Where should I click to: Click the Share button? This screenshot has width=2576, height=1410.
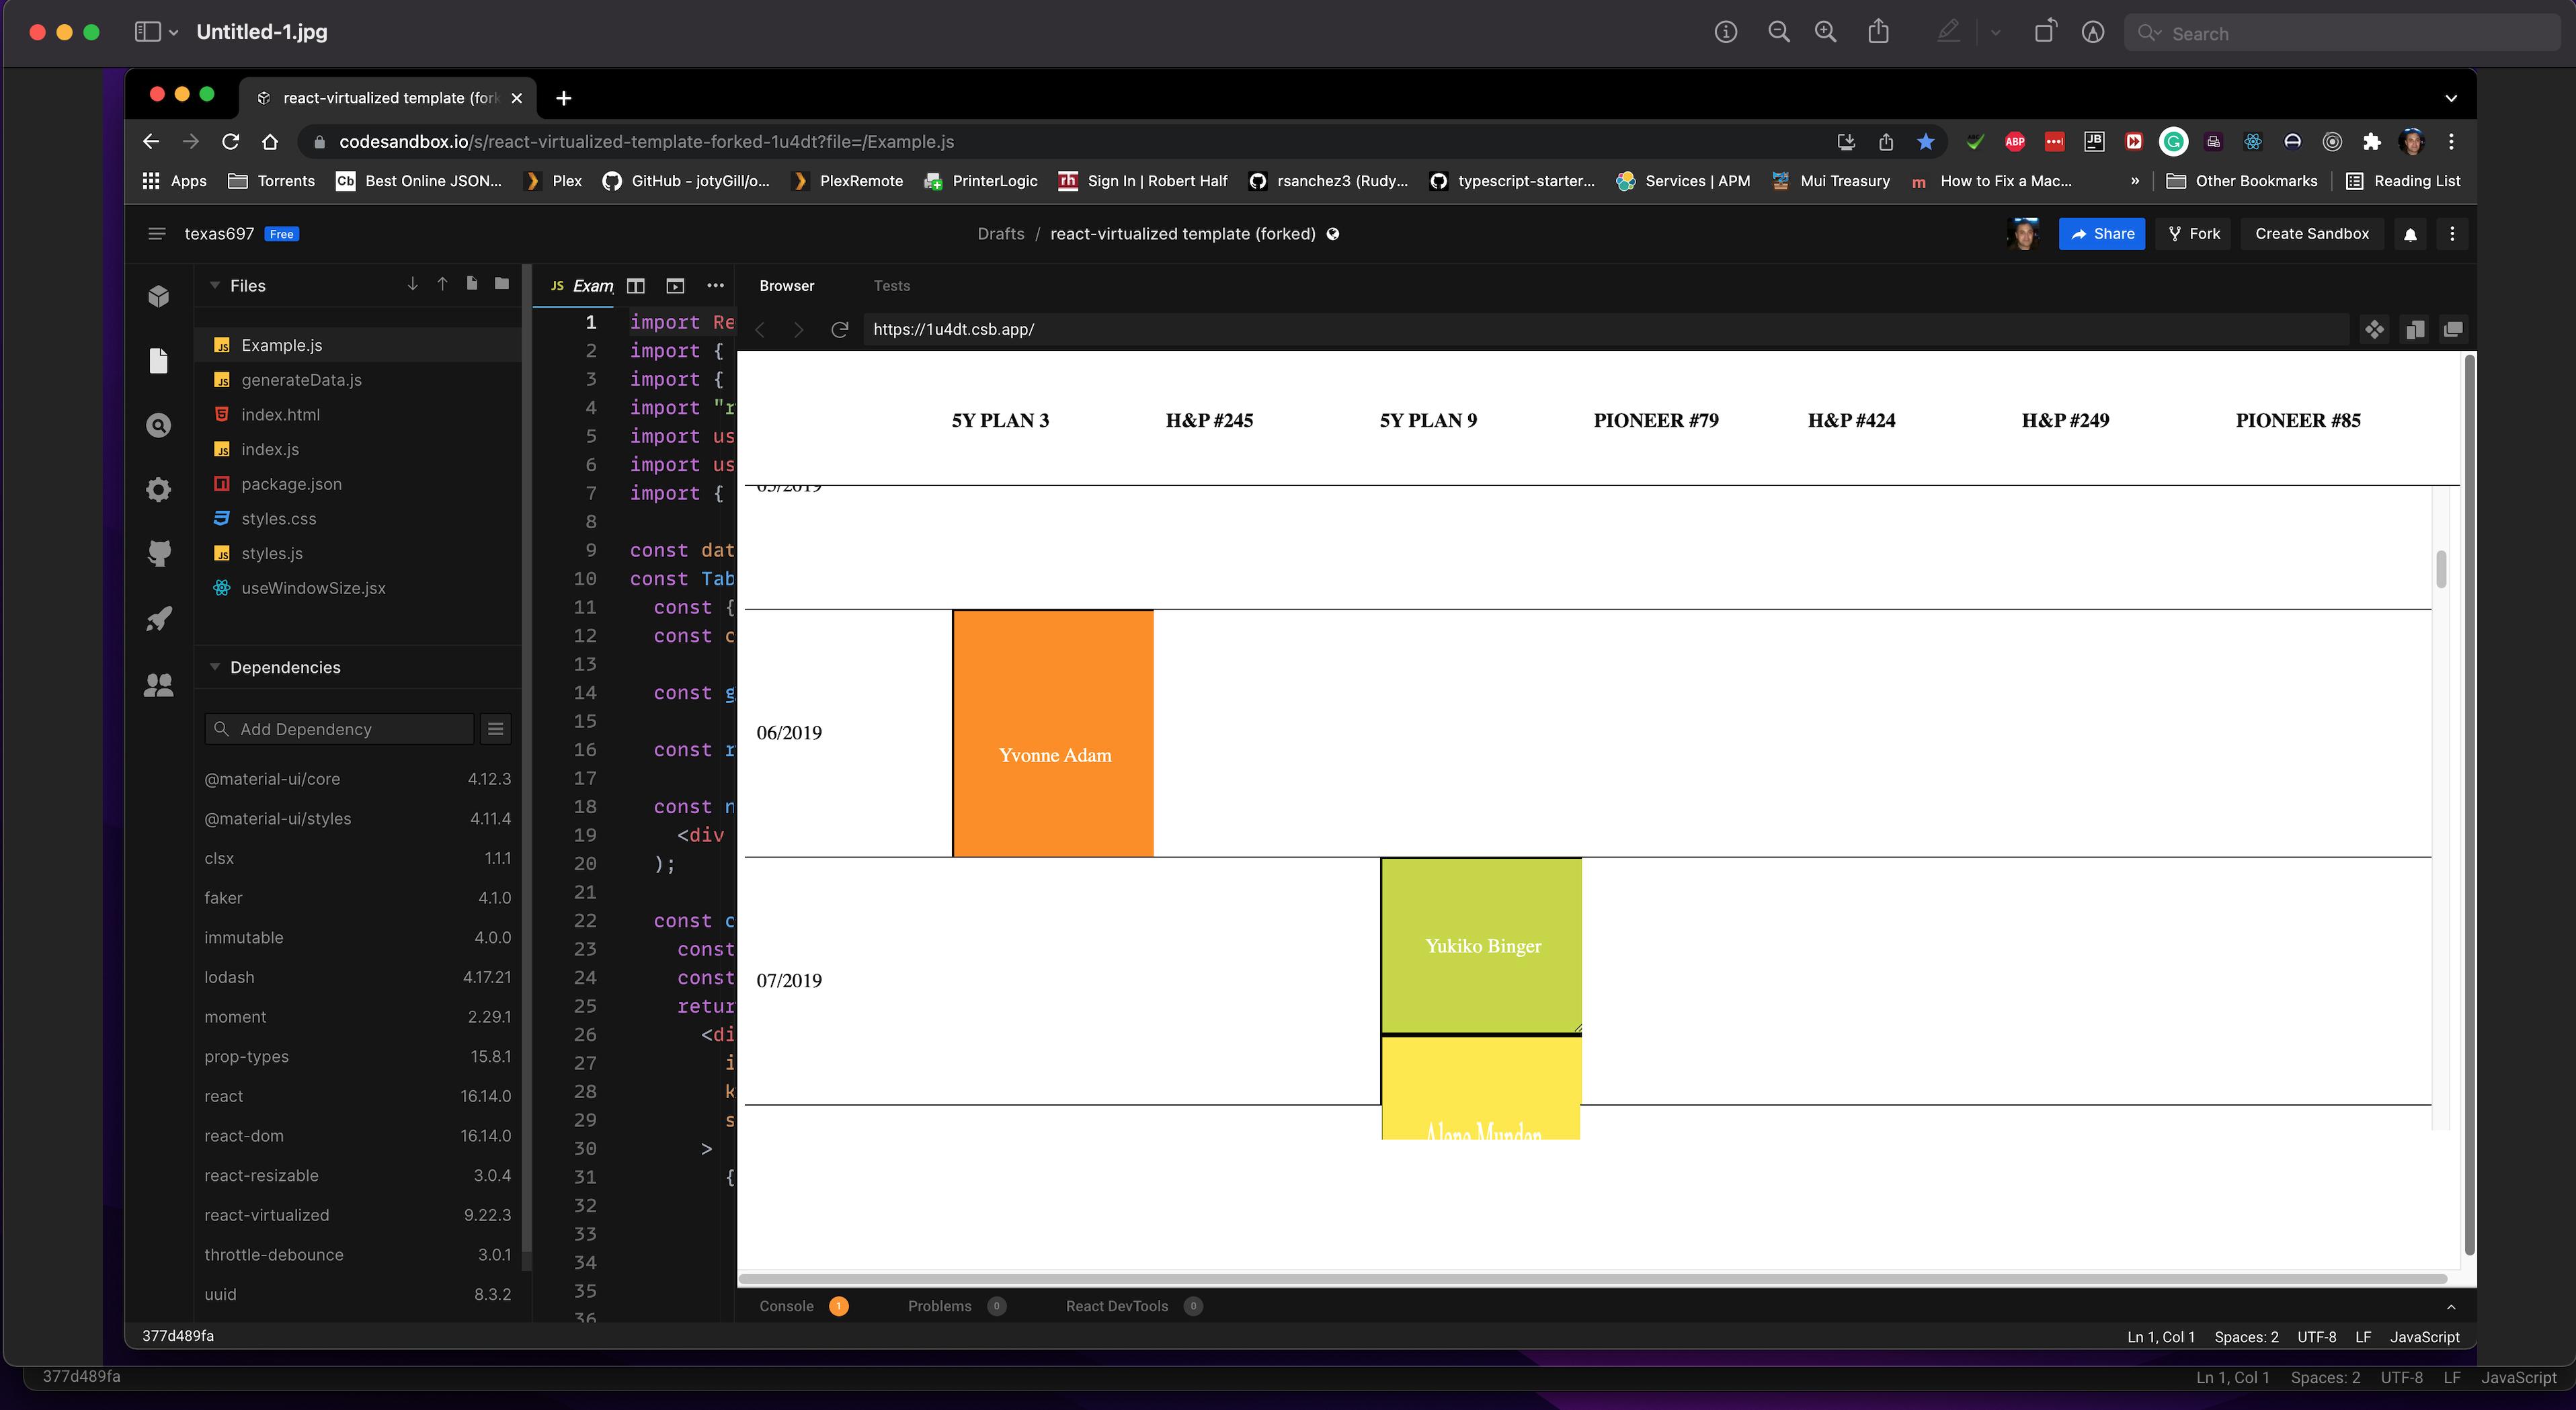(2101, 234)
